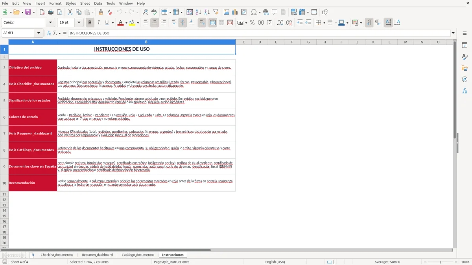Open the Data menu

98,3
